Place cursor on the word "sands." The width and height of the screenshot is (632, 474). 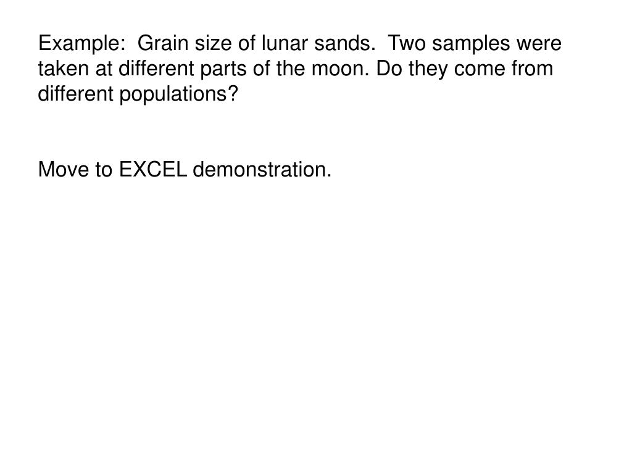point(344,43)
